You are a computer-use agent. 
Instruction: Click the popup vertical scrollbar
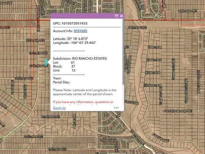[123, 52]
